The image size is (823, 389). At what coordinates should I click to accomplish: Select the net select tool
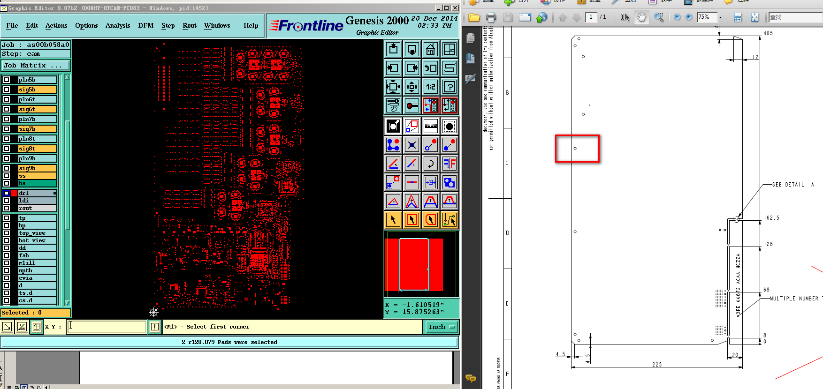coord(450,220)
